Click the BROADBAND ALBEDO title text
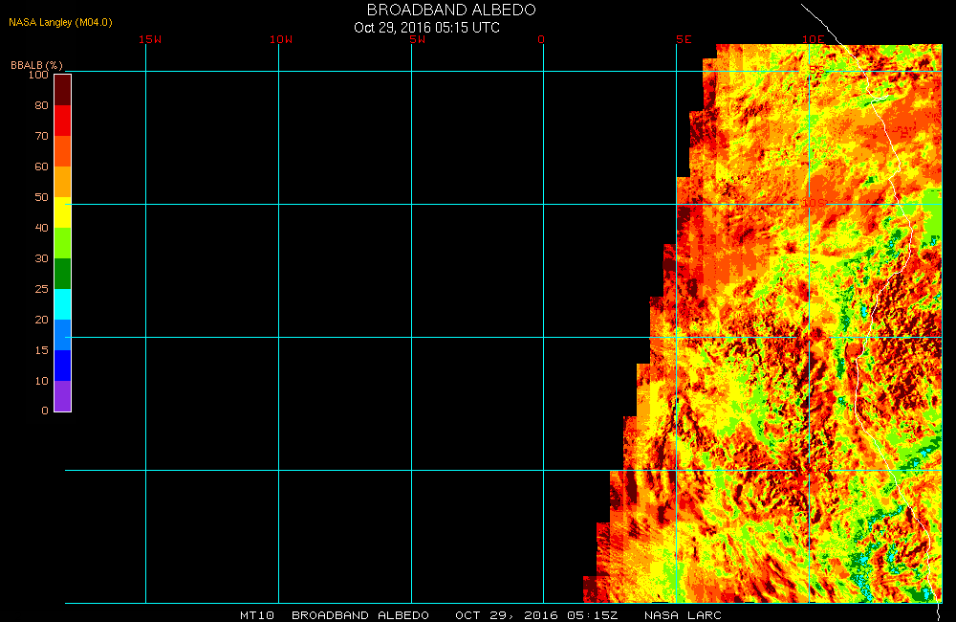Viewport: 956px width, 622px height. point(451,10)
